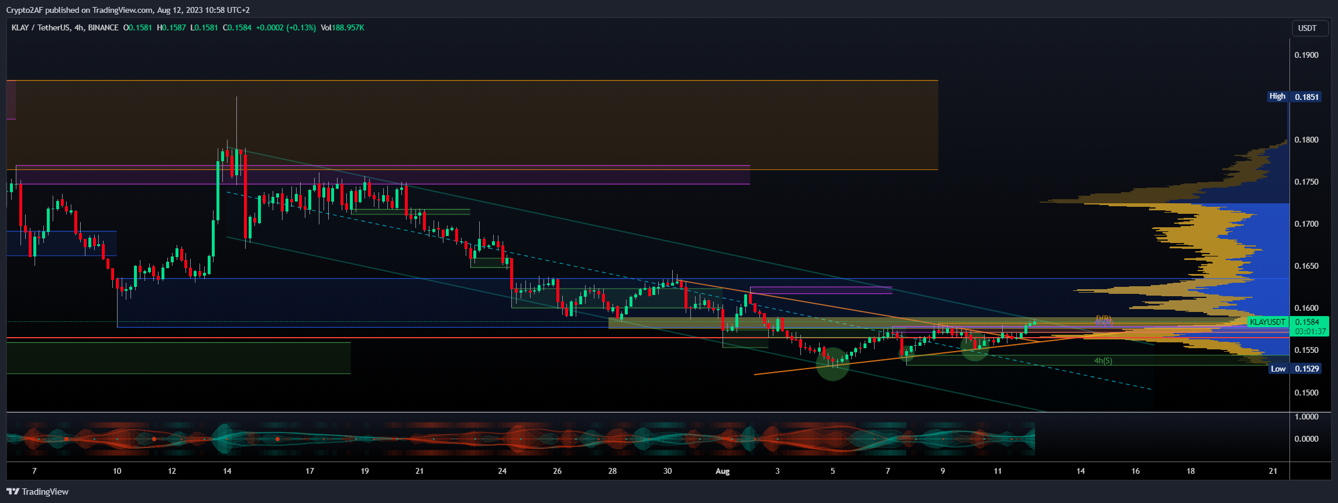The image size is (1338, 503).
Task: Click the close value C0.1584
Action: [237, 27]
